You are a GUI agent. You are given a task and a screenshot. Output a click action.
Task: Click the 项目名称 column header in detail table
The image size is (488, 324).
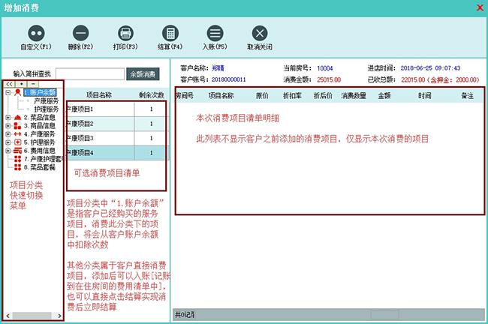(220, 96)
